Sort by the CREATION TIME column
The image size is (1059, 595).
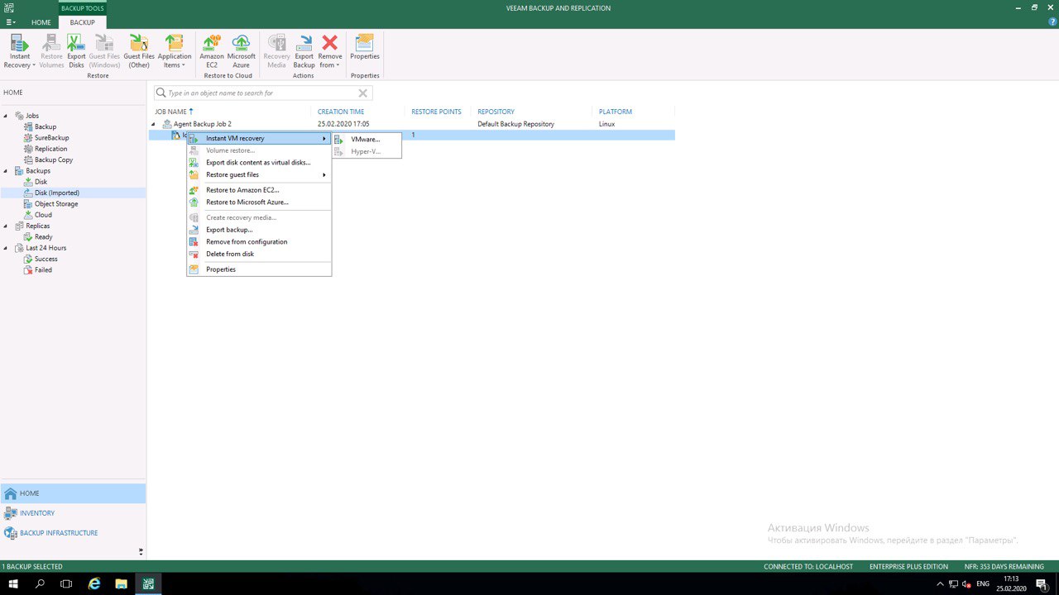point(341,112)
